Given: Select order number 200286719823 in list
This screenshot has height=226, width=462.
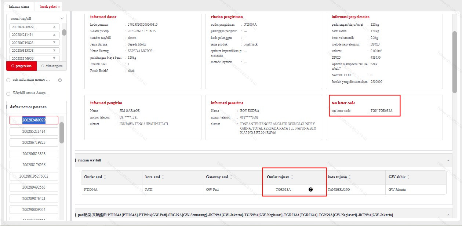Looking at the screenshot, I should (34, 142).
